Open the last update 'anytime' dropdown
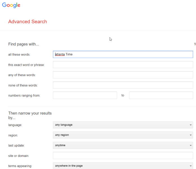 click(123, 145)
